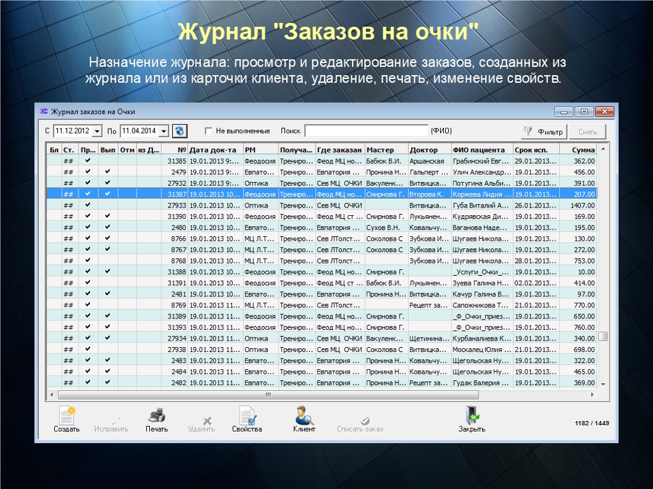Image resolution: width=653 pixels, height=489 pixels.
Task: Click the vertical scrollbar thumb
Action: pos(603,336)
